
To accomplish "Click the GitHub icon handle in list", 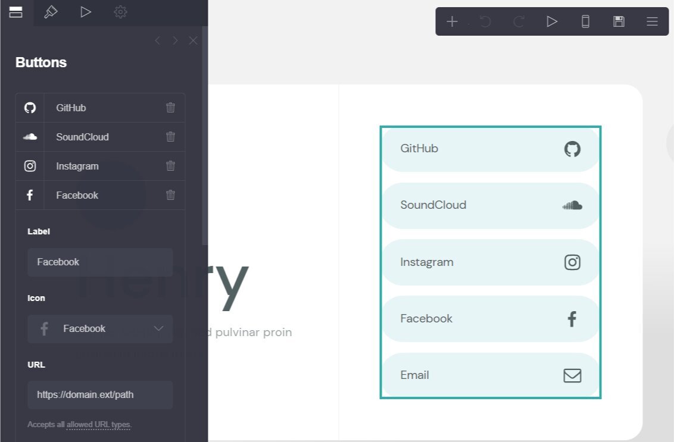I will tap(30, 108).
